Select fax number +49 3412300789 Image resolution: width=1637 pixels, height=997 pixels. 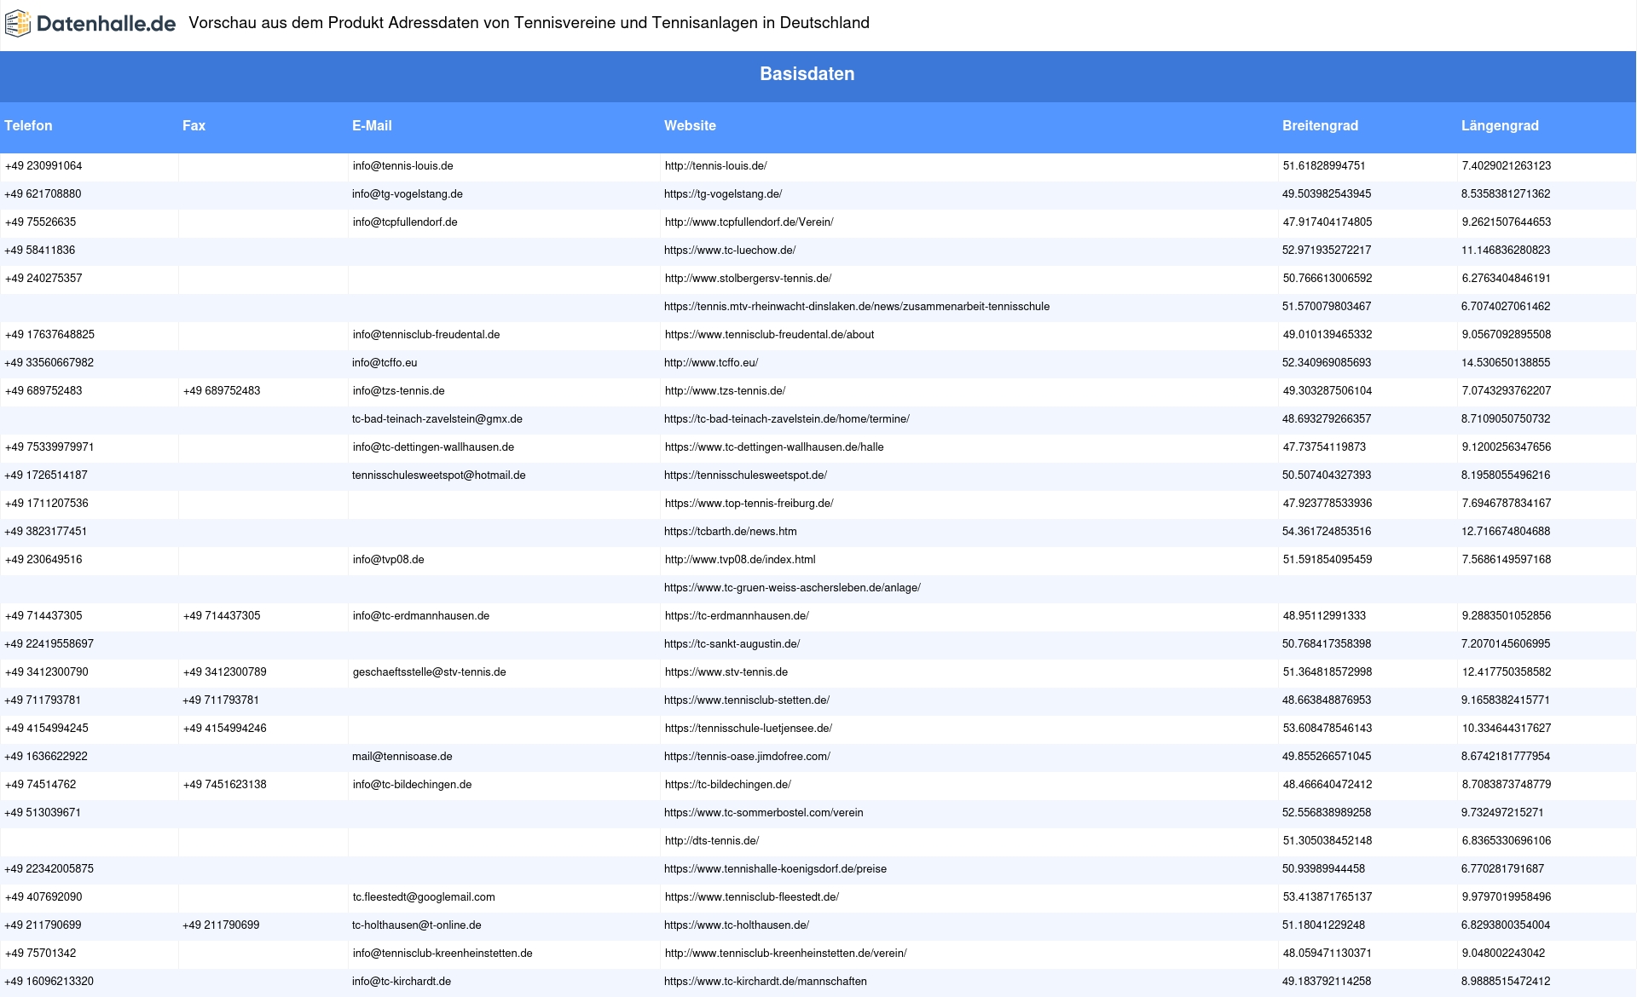coord(225,672)
